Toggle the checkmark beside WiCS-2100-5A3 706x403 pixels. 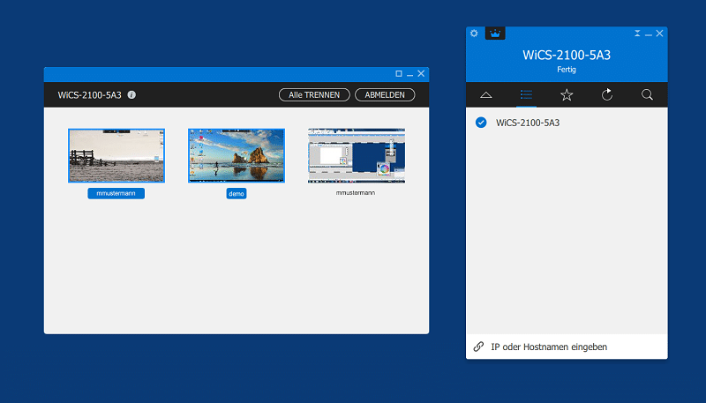481,123
